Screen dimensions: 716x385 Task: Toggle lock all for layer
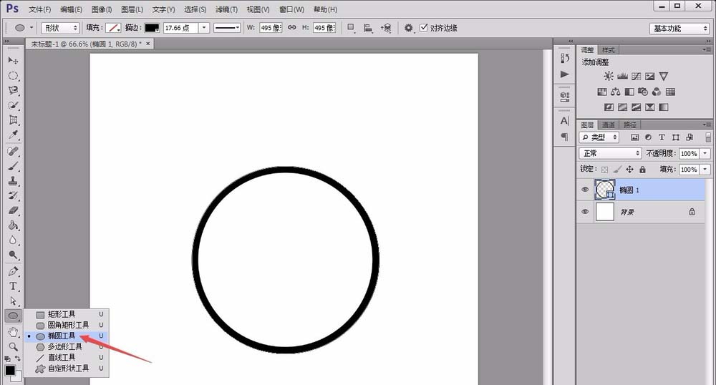click(642, 169)
